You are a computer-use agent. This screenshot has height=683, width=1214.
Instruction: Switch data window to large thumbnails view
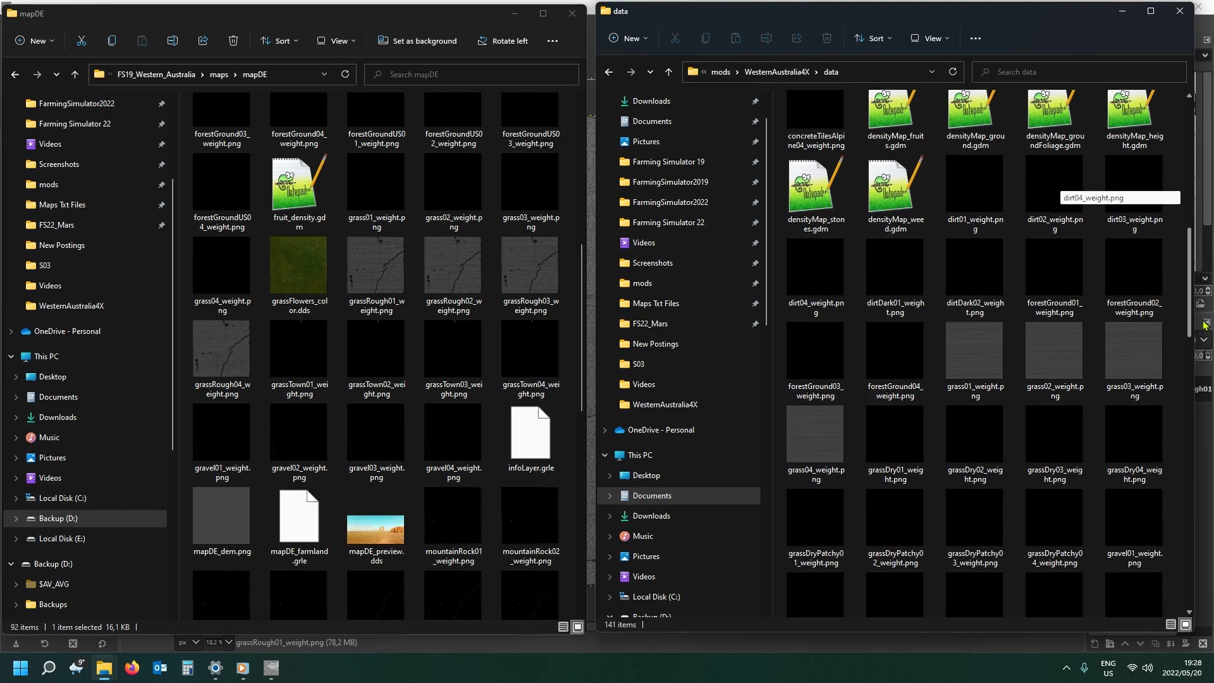(x=1186, y=624)
